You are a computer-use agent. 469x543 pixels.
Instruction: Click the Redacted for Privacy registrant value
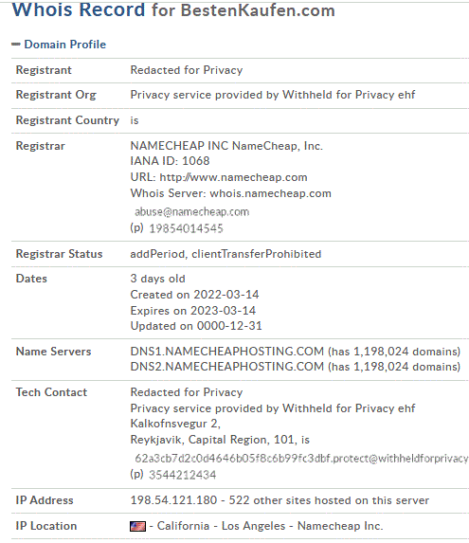pos(187,70)
